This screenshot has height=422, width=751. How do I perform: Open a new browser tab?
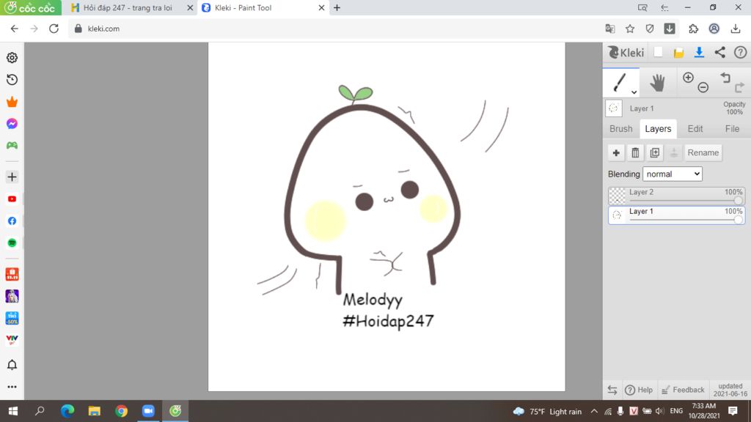(337, 7)
